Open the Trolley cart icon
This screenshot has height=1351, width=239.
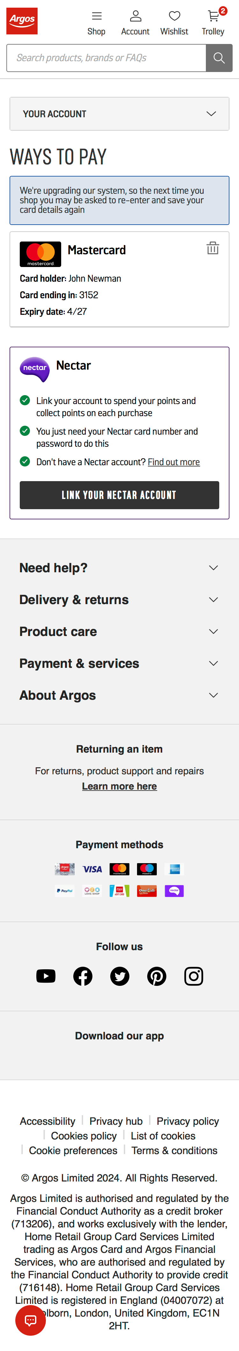pos(213,23)
